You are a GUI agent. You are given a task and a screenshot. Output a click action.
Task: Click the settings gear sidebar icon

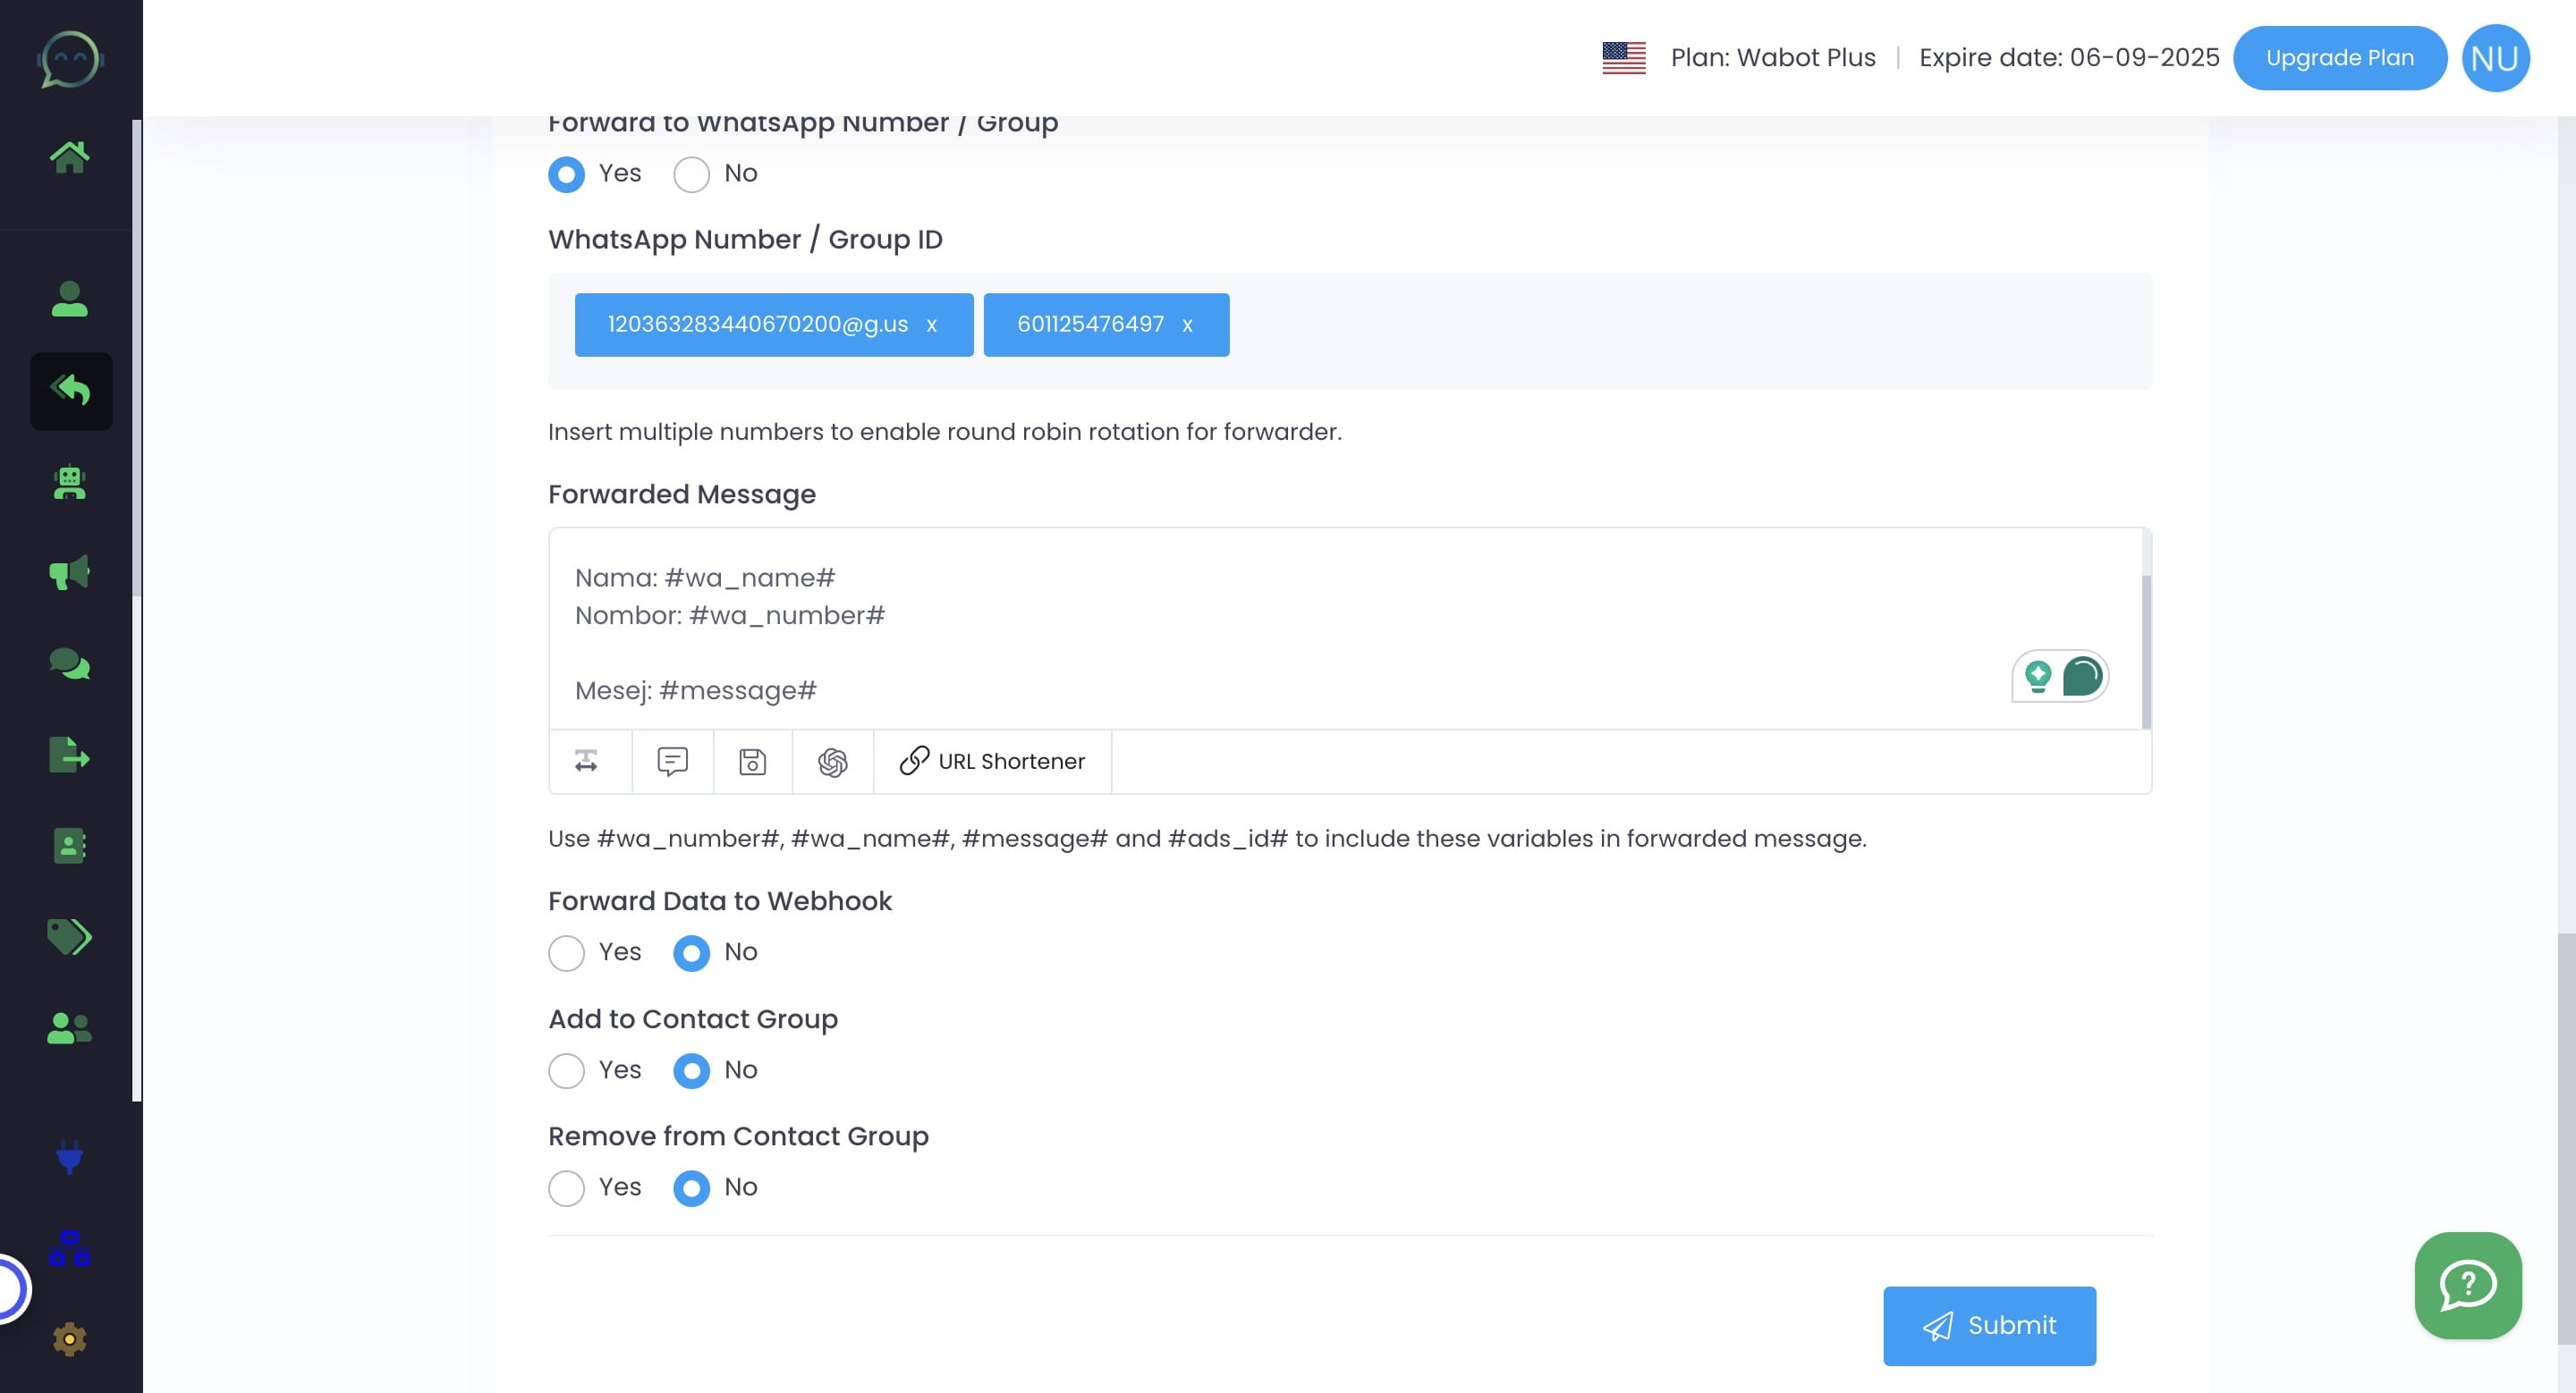click(x=69, y=1338)
